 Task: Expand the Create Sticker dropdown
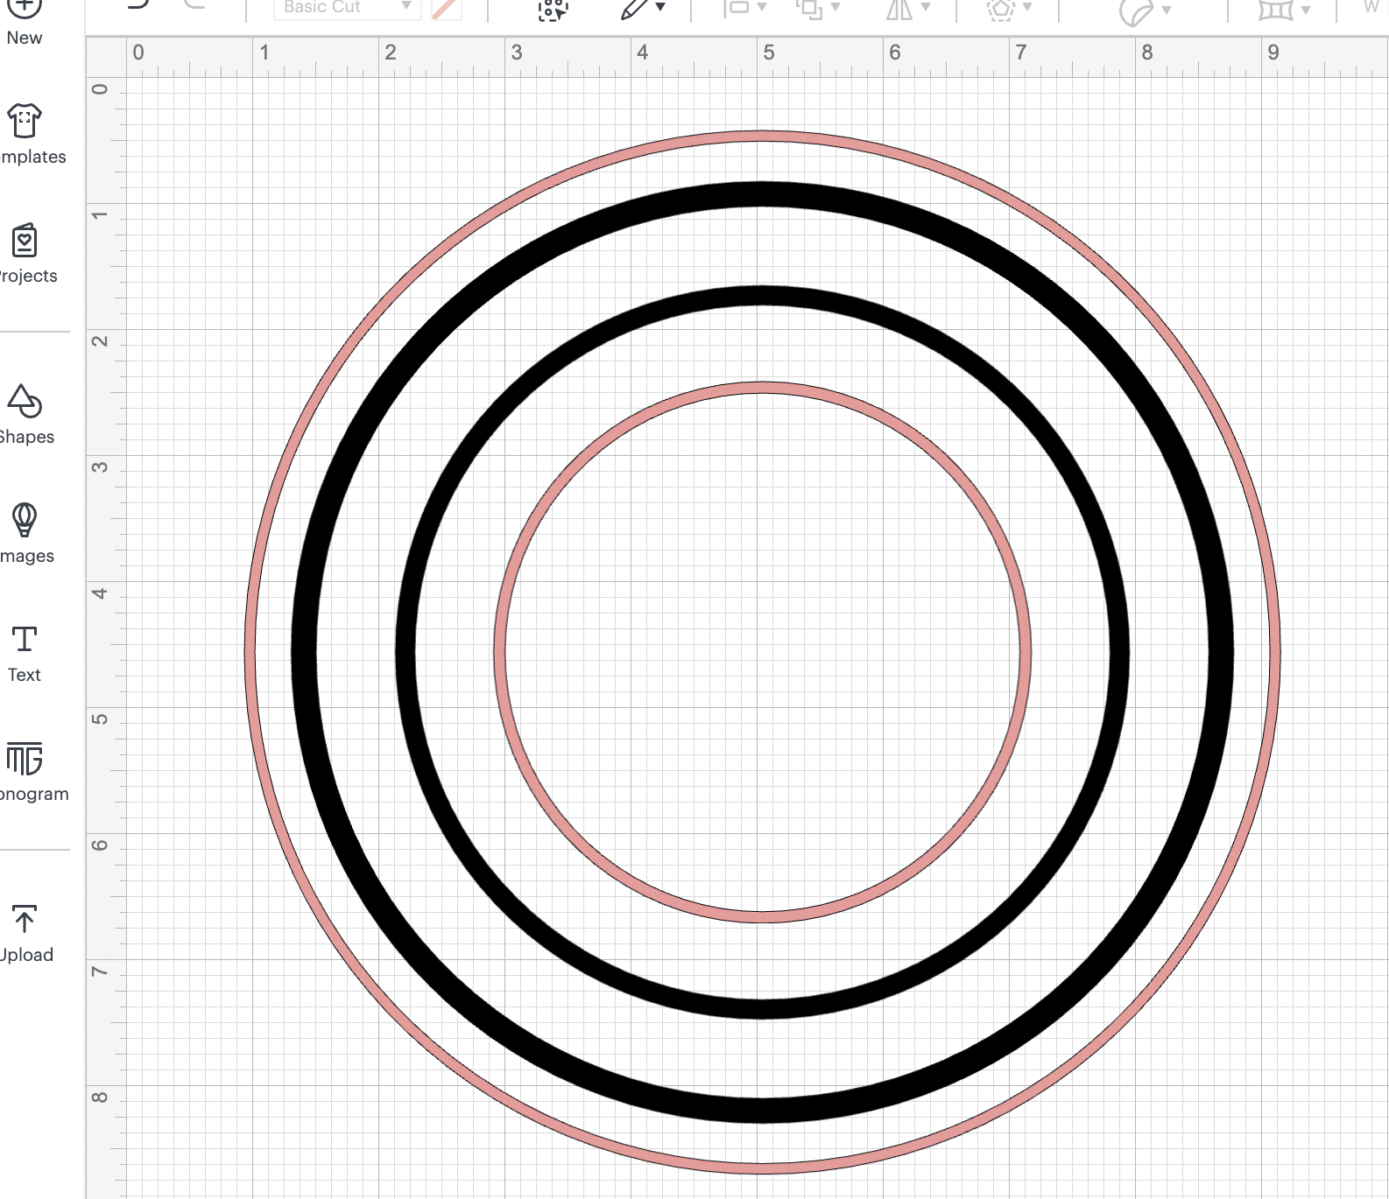click(1167, 10)
